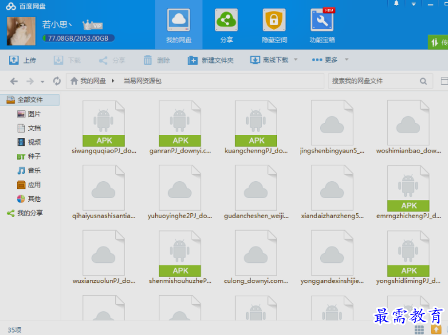Filter by 文档 in the sidebar
Screen dimensions: 448x335
click(x=28, y=128)
